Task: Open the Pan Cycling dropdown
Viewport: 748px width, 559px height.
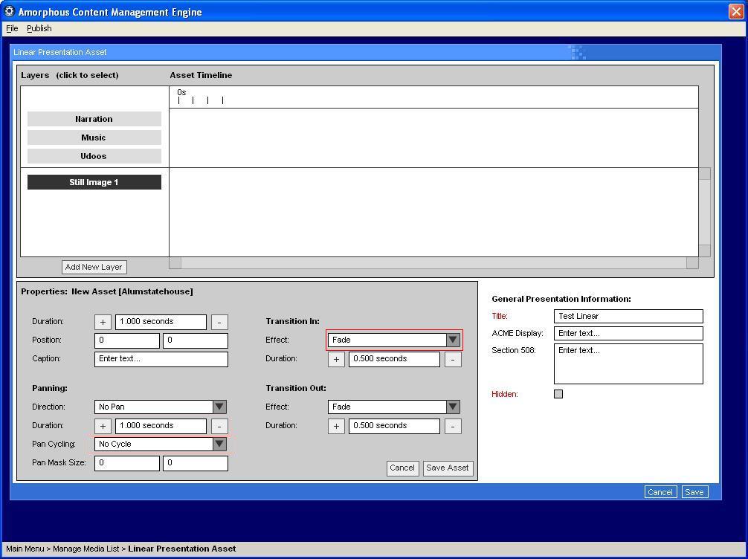Action: (x=161, y=444)
